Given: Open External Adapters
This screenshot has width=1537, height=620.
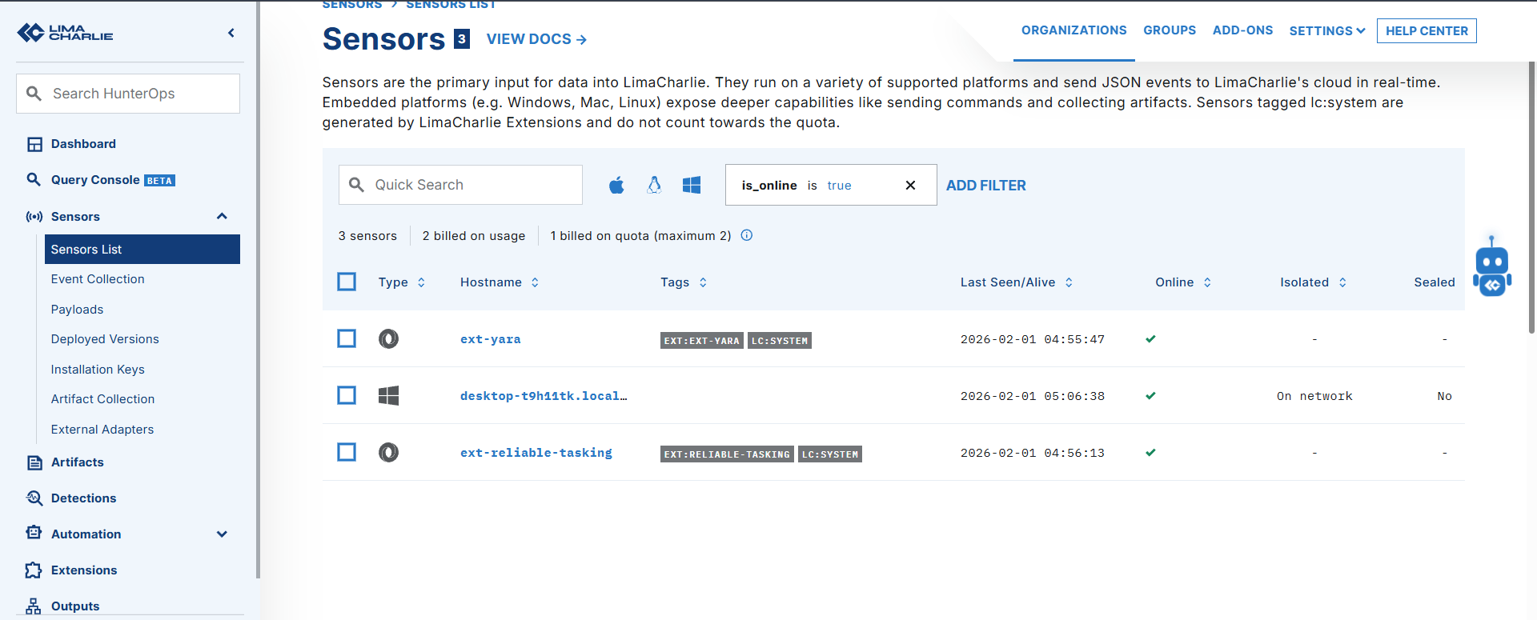Looking at the screenshot, I should pos(102,430).
